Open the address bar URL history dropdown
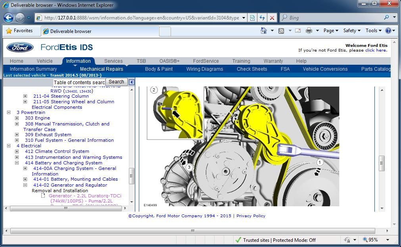 (244, 17)
